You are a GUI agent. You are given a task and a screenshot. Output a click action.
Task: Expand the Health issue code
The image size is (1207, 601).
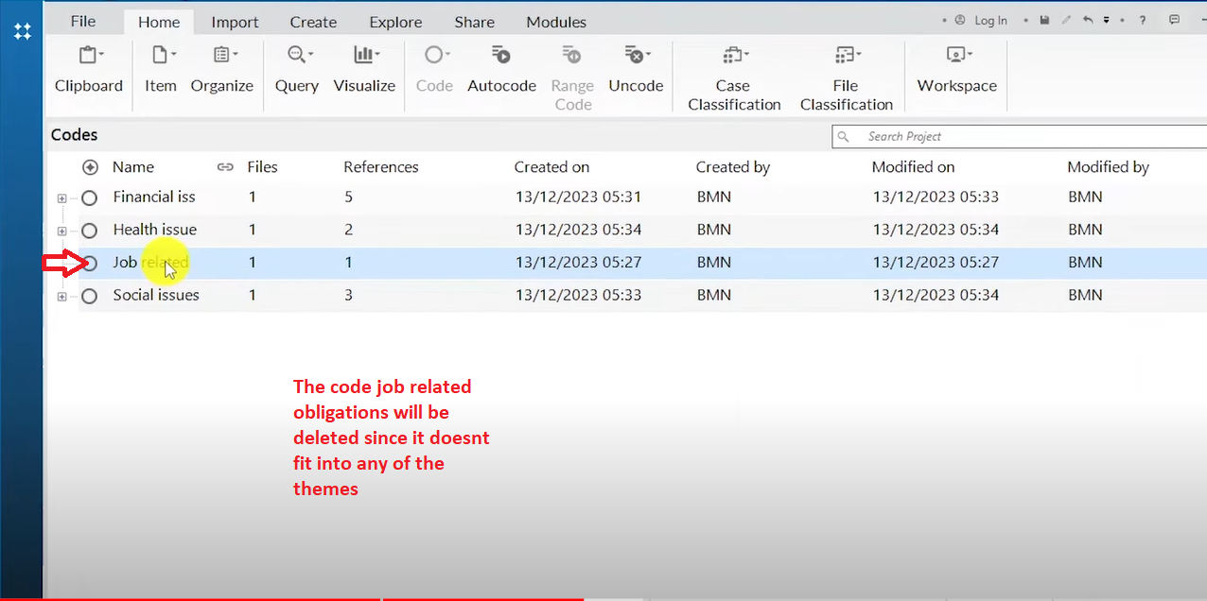pyautogui.click(x=61, y=231)
